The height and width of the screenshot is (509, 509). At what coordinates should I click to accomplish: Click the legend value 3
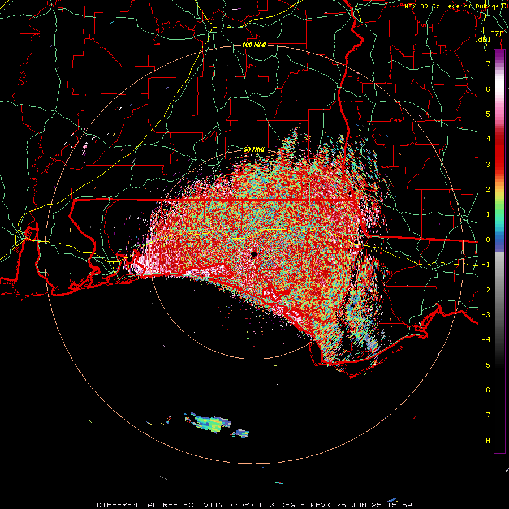[488, 164]
